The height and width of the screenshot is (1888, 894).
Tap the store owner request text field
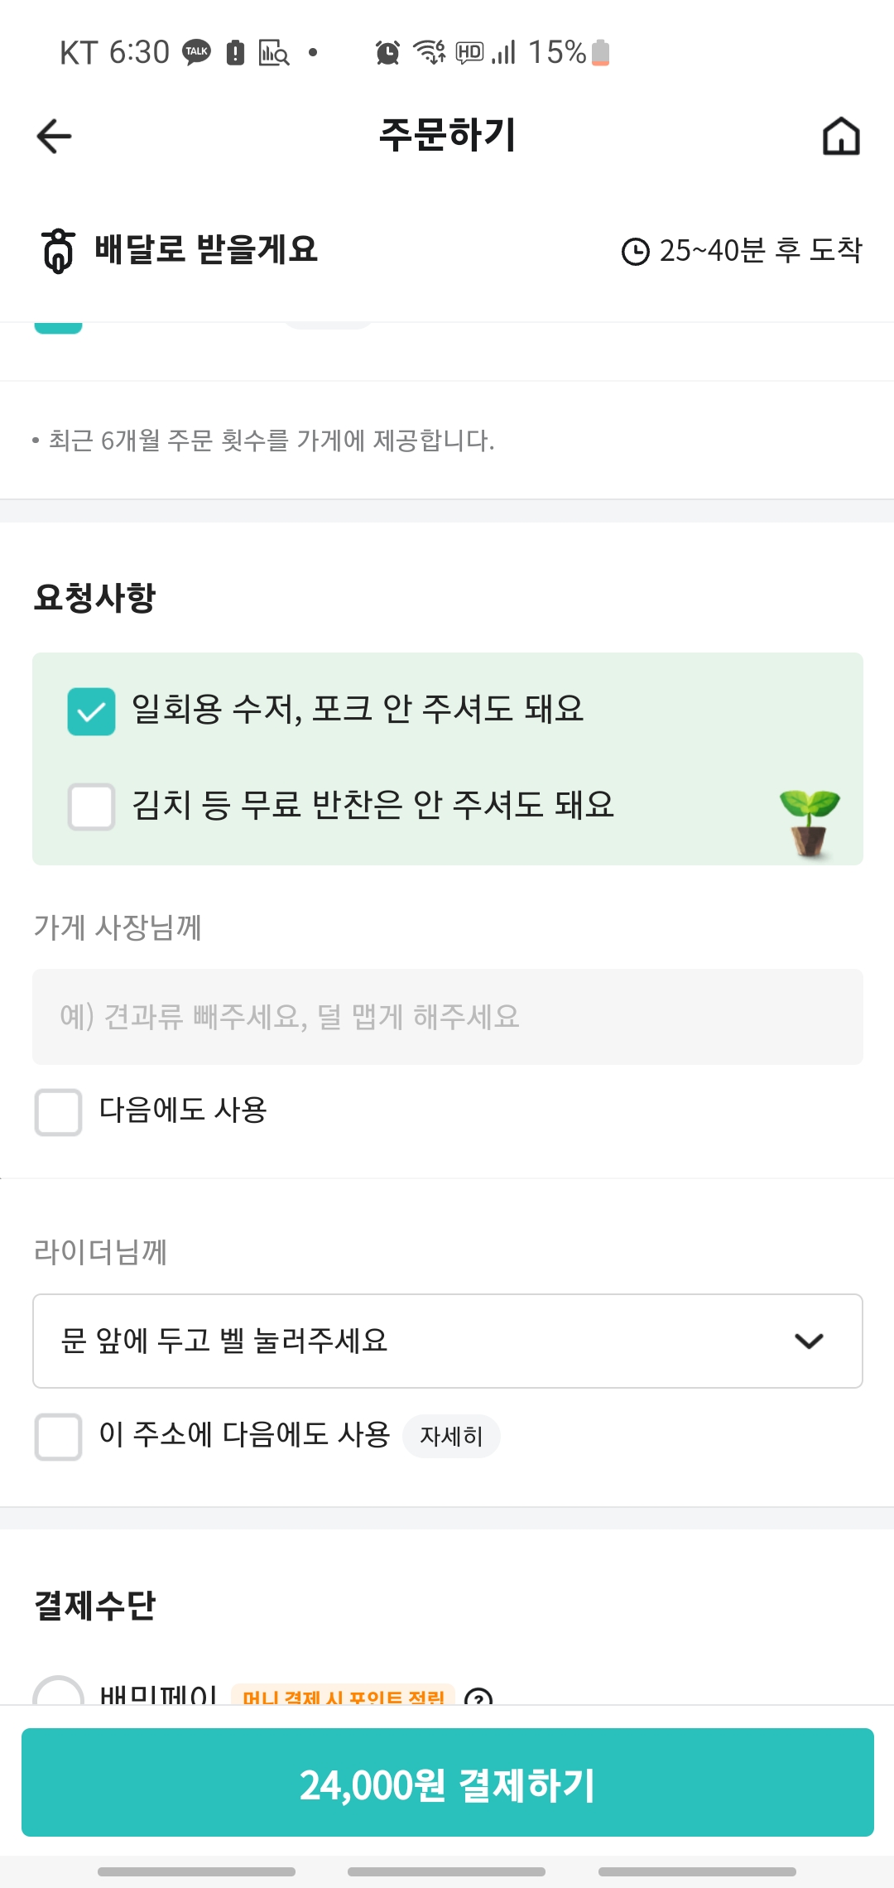click(x=447, y=1017)
